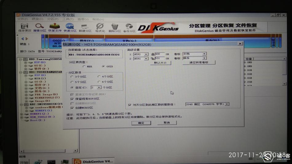
Task: Click the 新建分区 new partition icon
Action: click(85, 28)
